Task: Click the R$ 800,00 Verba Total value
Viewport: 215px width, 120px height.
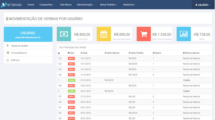Action: [x=82, y=34]
